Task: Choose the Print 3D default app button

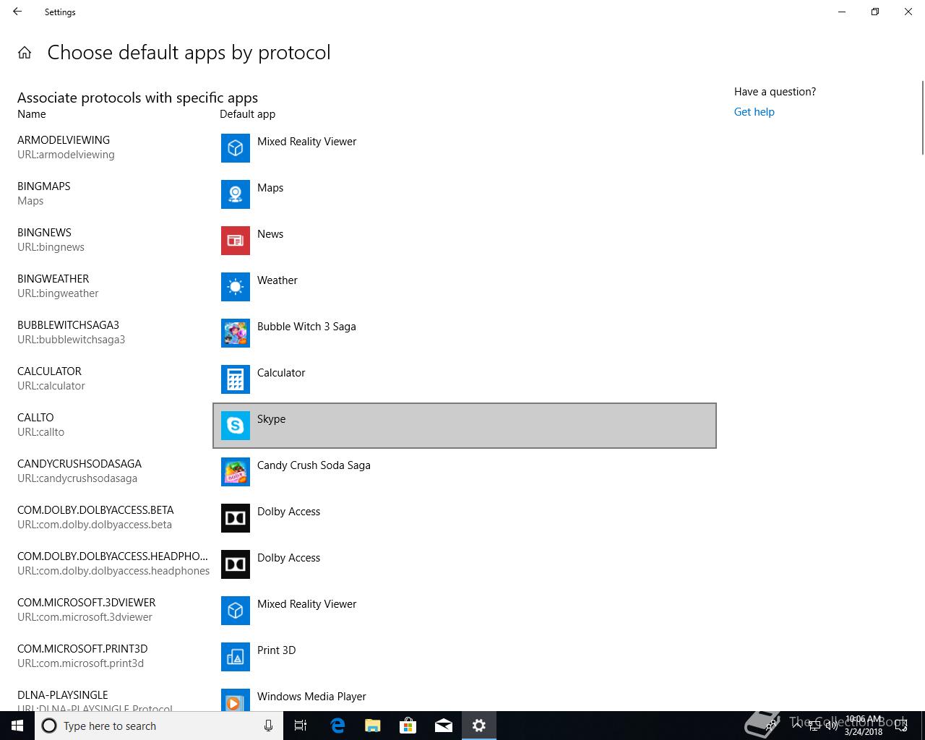Action: click(465, 657)
